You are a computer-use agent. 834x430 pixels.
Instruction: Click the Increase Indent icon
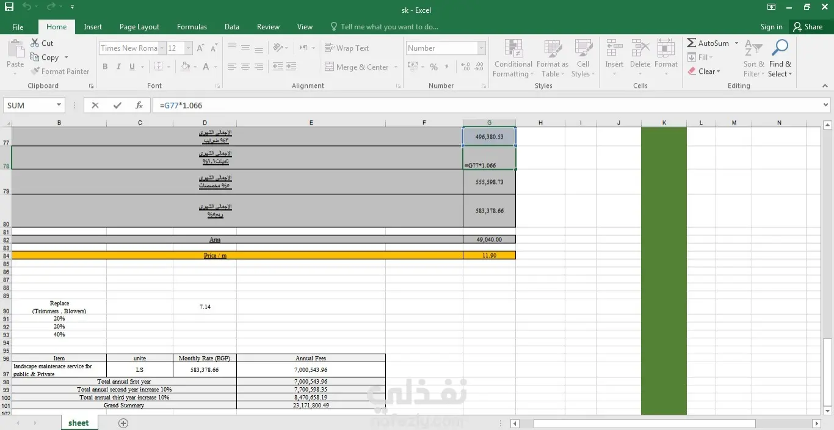pos(291,67)
